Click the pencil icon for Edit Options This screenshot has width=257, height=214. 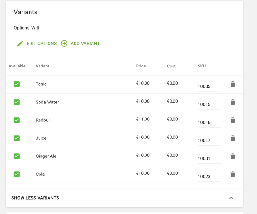tap(20, 43)
